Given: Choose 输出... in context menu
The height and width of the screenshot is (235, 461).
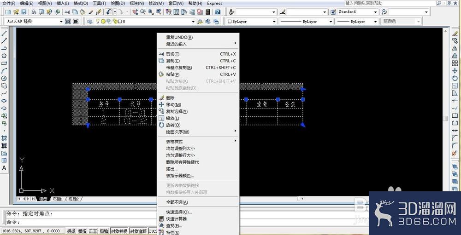Looking at the screenshot, I should (198, 169).
